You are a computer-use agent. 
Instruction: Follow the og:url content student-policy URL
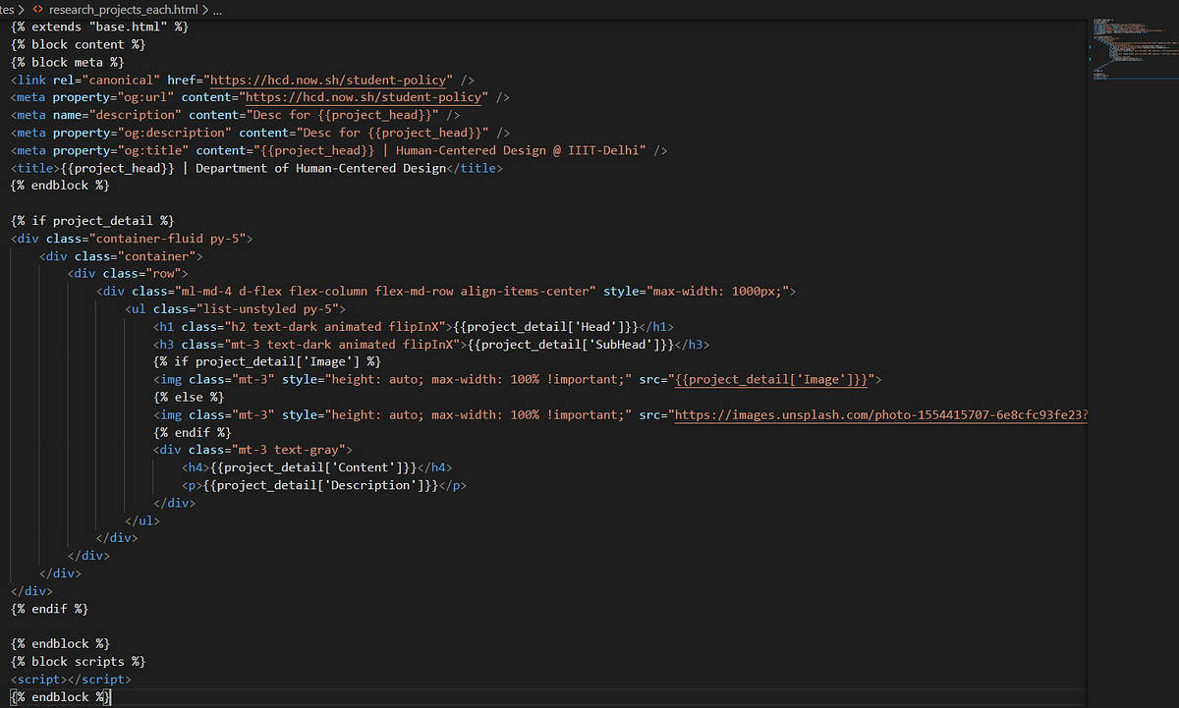365,97
